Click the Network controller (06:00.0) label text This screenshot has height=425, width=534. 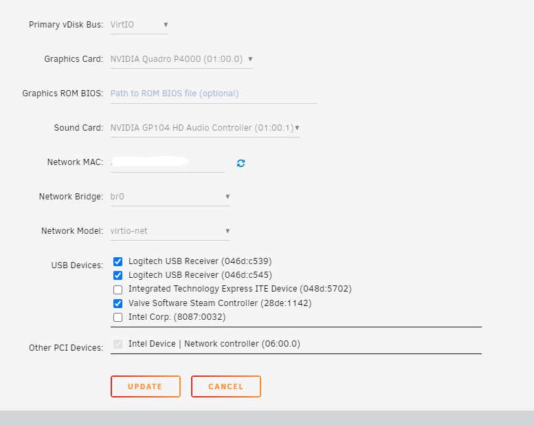(214, 344)
